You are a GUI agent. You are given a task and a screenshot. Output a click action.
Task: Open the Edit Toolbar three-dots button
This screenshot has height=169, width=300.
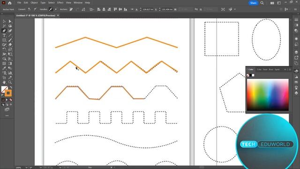point(7,115)
